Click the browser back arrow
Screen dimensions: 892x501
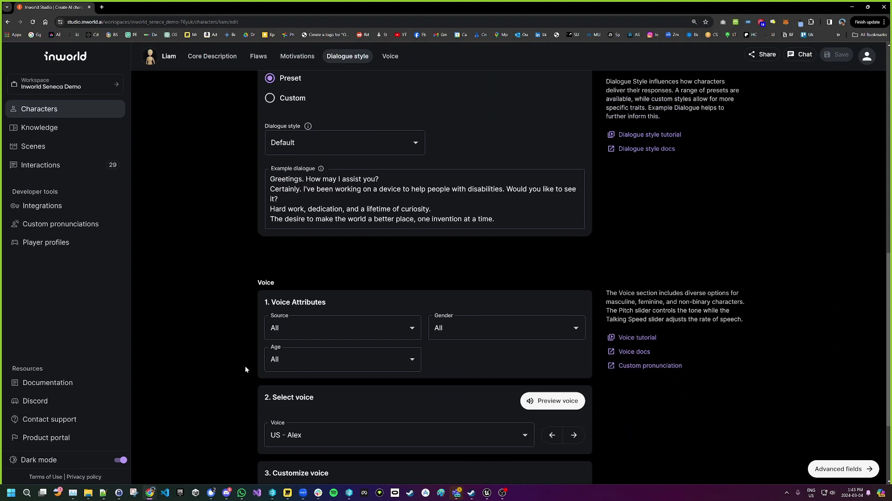[x=8, y=22]
